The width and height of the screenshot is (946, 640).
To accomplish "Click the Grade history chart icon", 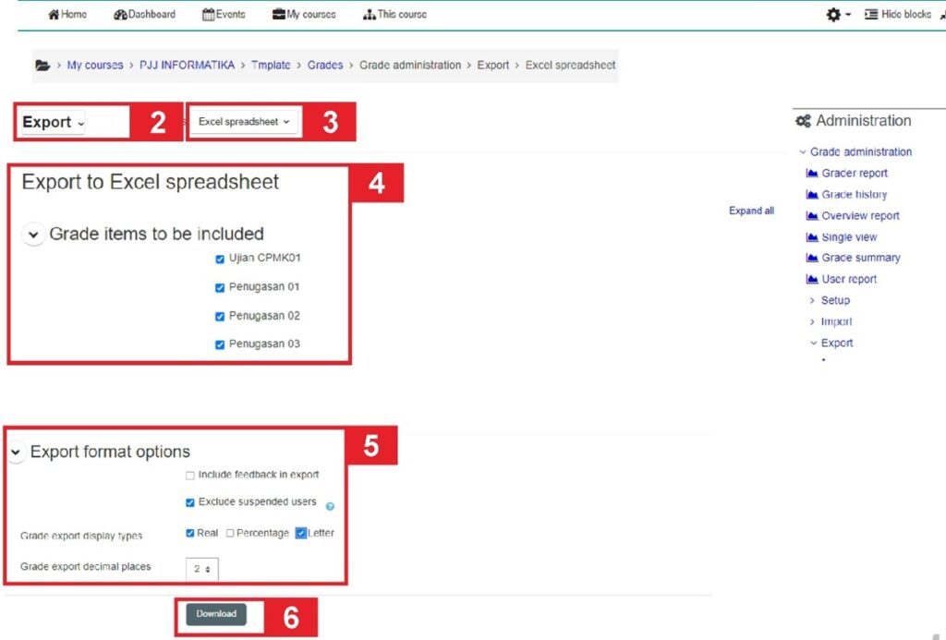I will pos(813,195).
